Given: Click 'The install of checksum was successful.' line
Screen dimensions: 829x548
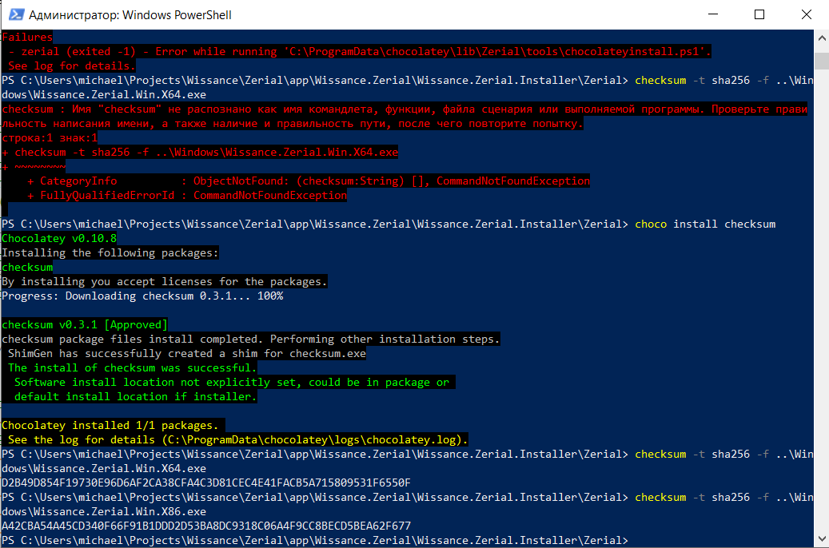Looking at the screenshot, I should point(132,367).
